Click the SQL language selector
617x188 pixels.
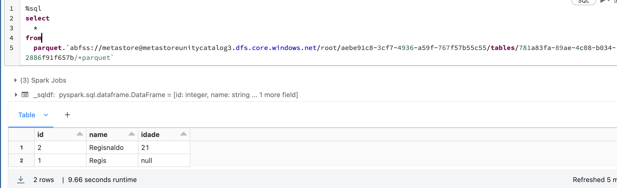[x=584, y=2]
